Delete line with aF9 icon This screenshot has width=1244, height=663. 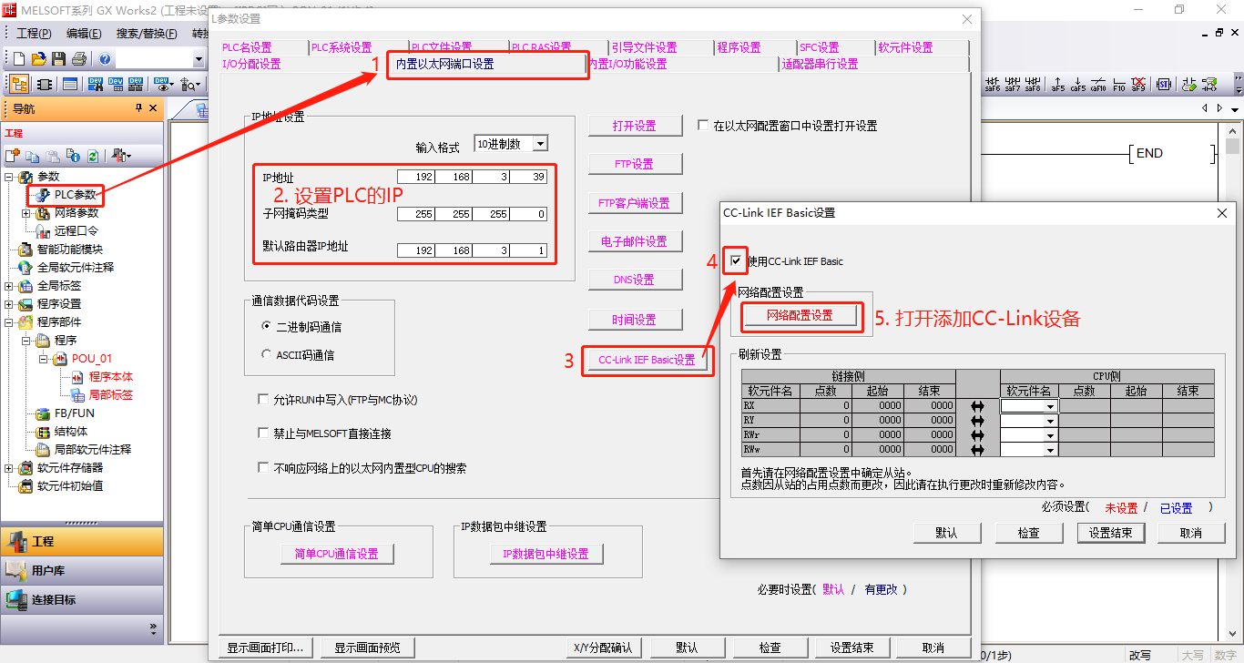(1138, 85)
